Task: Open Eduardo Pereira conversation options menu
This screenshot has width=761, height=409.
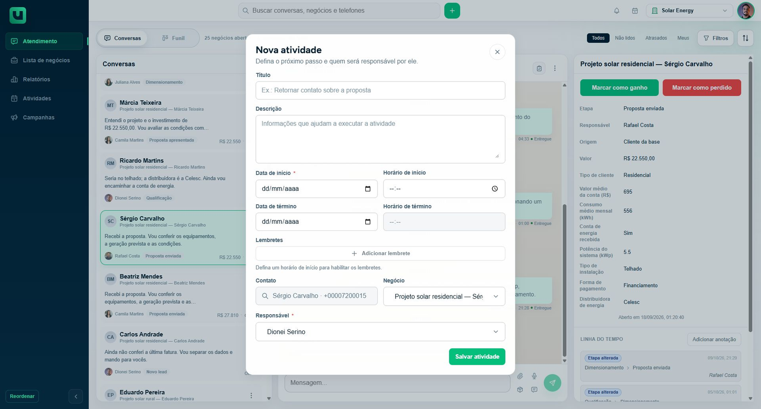Action: pyautogui.click(x=251, y=396)
